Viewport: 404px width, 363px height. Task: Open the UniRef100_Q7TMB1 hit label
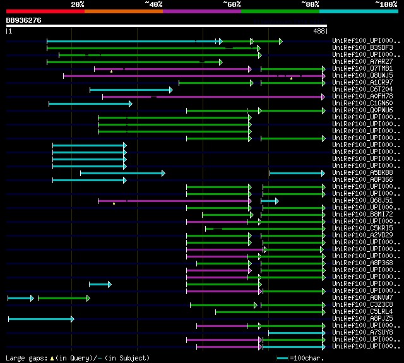pos(362,69)
